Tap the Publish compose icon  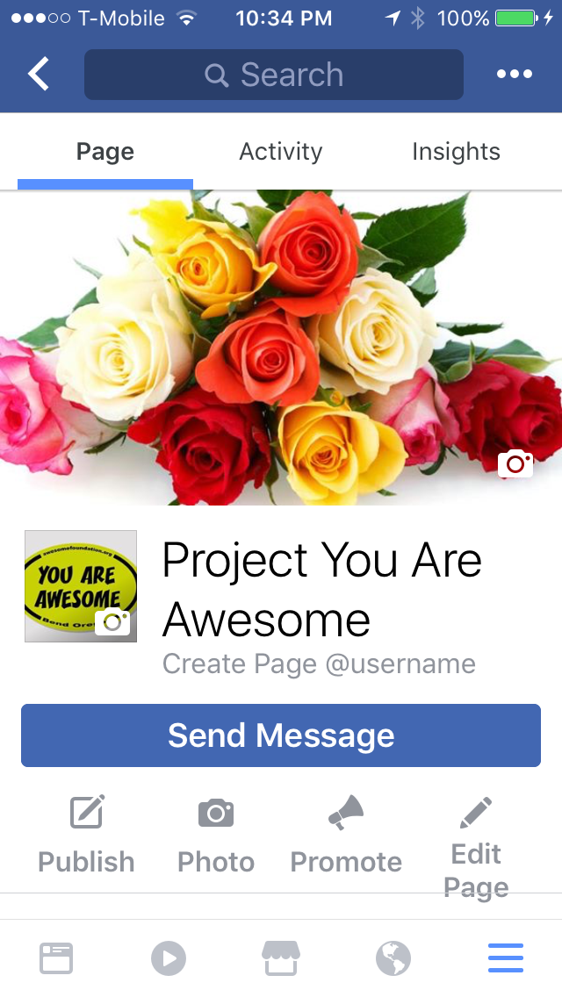click(87, 811)
